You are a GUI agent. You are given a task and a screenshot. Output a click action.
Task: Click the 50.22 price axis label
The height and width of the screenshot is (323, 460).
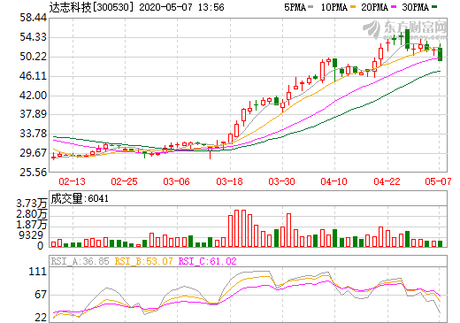click(x=34, y=57)
